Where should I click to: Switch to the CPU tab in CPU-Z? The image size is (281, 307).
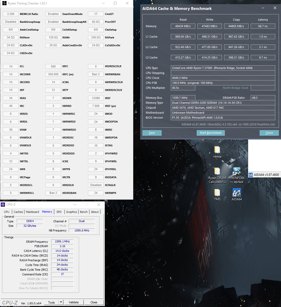pyautogui.click(x=7, y=212)
